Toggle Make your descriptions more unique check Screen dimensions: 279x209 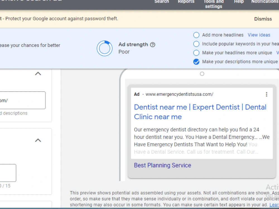(x=196, y=62)
